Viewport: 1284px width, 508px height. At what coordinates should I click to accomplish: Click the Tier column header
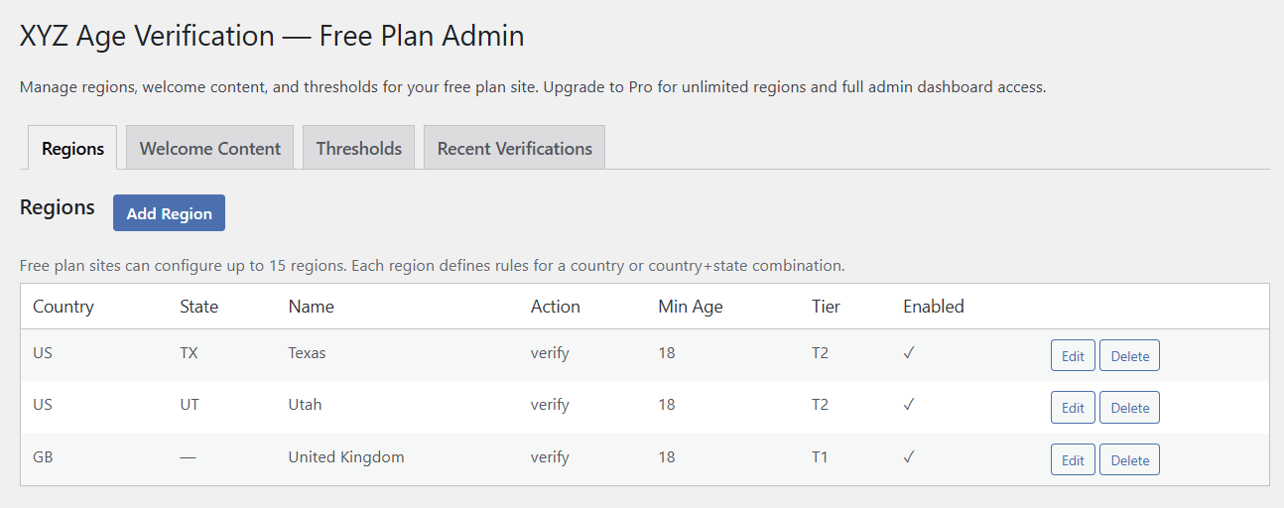826,307
